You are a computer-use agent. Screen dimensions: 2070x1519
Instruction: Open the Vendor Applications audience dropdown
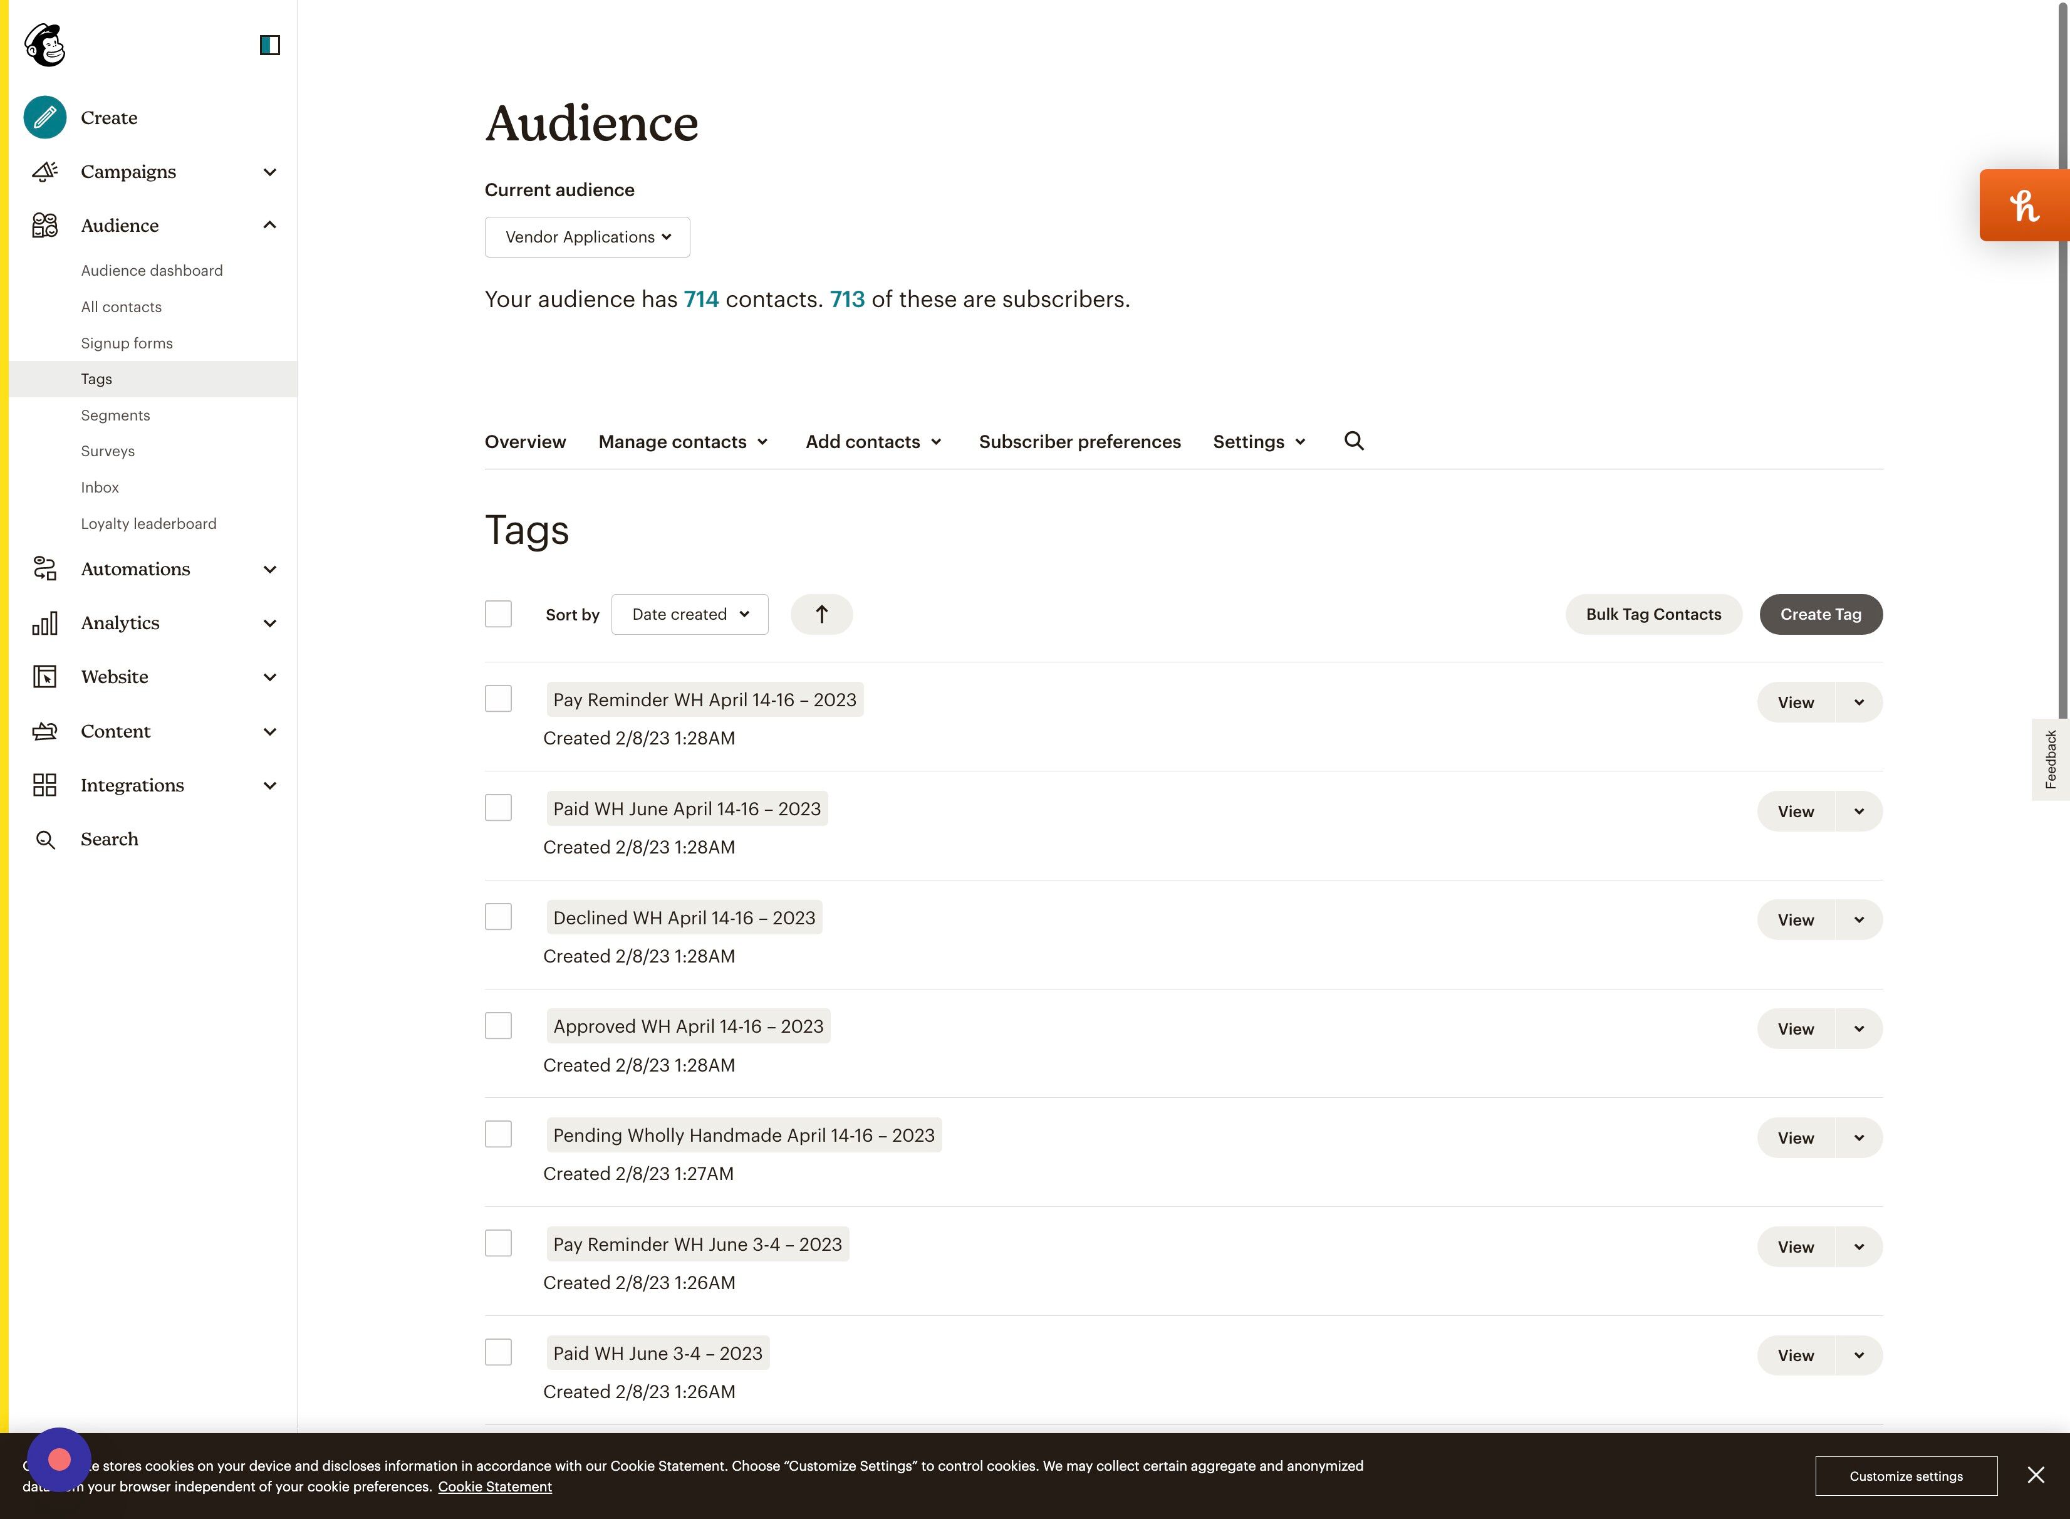586,236
